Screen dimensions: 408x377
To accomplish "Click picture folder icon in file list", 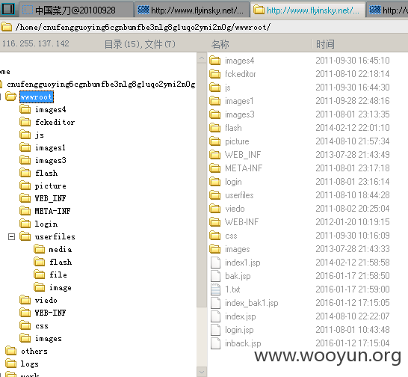I will tap(215, 141).
